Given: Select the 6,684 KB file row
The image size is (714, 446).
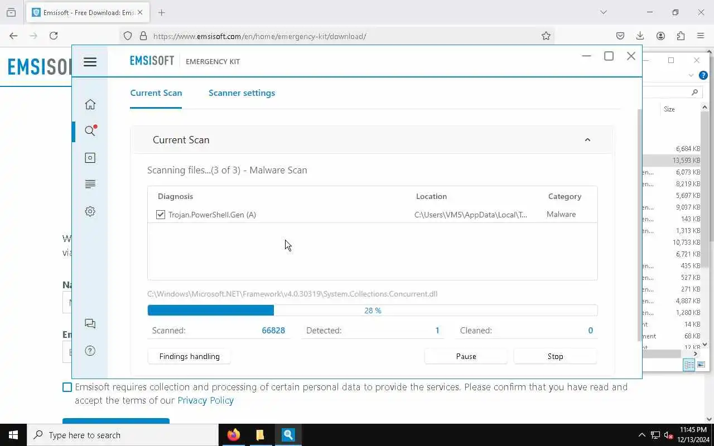Looking at the screenshot, I should (672, 149).
